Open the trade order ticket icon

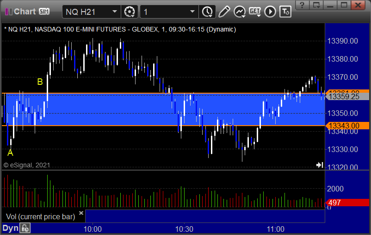click(x=285, y=12)
